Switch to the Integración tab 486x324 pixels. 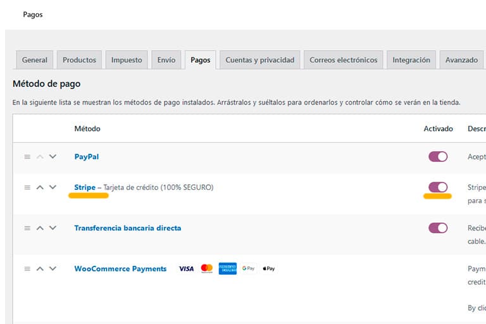point(411,60)
